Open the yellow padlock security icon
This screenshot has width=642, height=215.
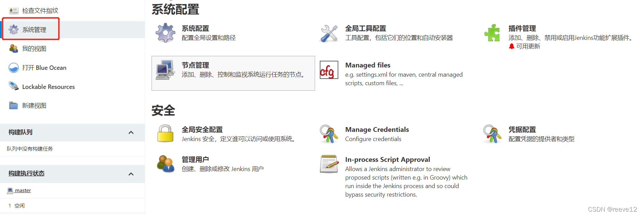coord(165,134)
